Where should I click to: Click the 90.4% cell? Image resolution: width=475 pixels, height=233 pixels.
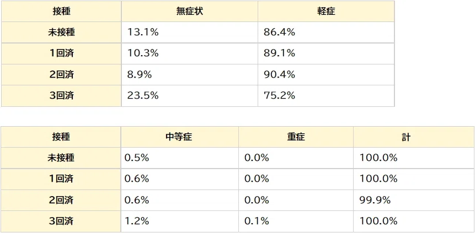(326, 75)
